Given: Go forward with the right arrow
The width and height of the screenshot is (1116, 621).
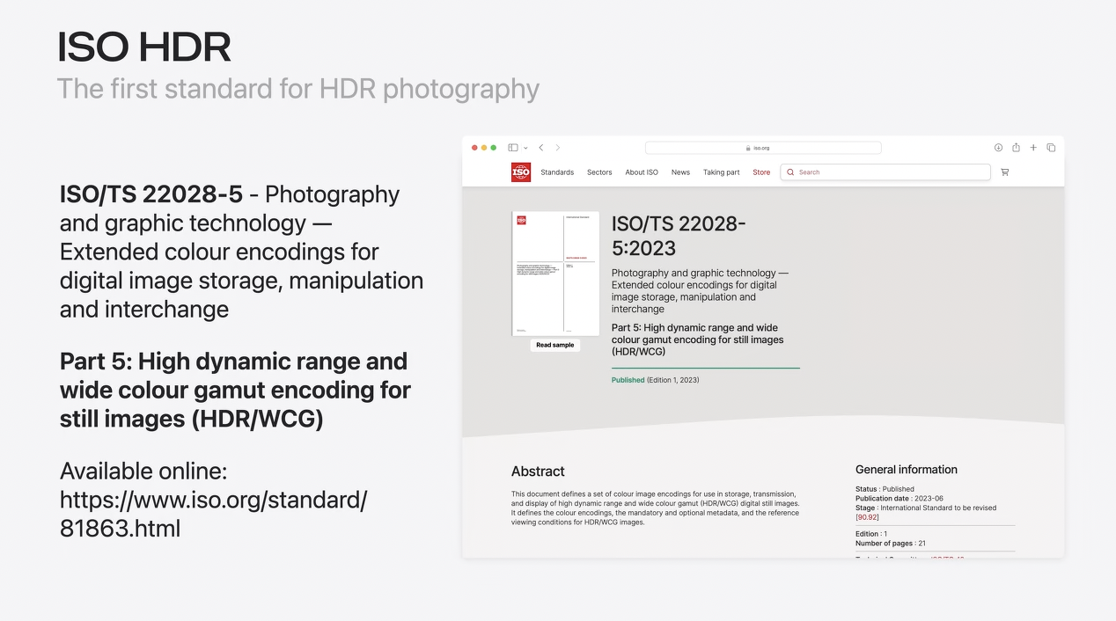Looking at the screenshot, I should point(557,148).
